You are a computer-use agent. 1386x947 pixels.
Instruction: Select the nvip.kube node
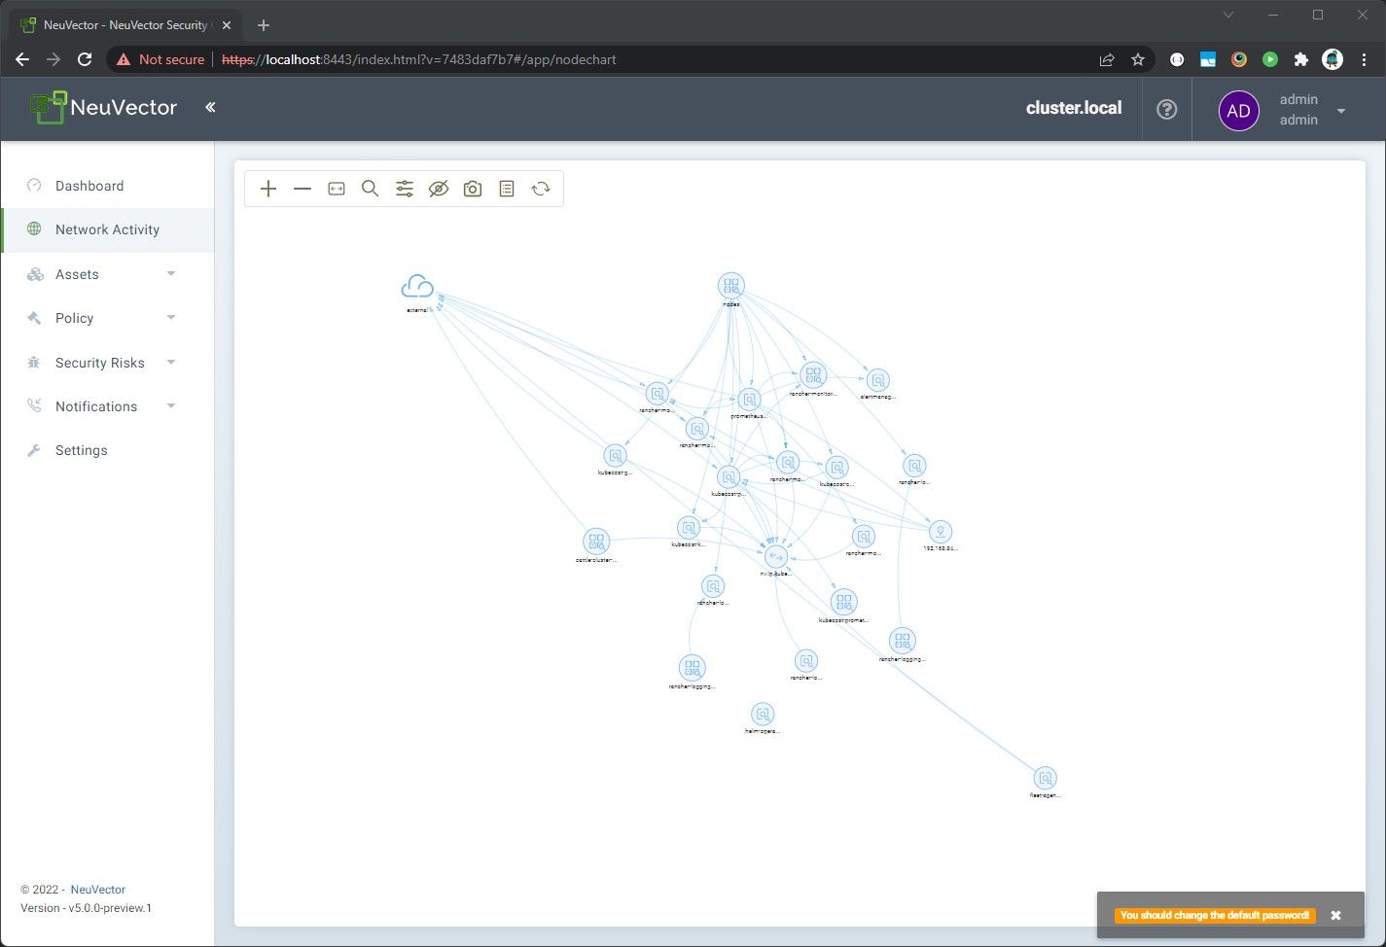pyautogui.click(x=776, y=557)
